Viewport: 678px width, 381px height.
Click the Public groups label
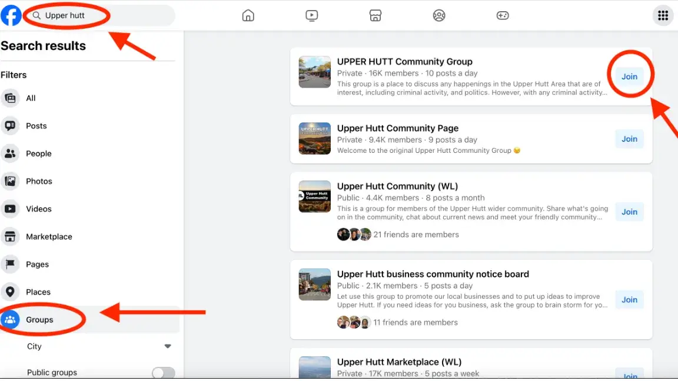[52, 372]
